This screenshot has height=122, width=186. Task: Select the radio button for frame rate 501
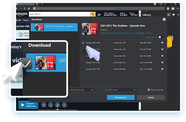83,62
